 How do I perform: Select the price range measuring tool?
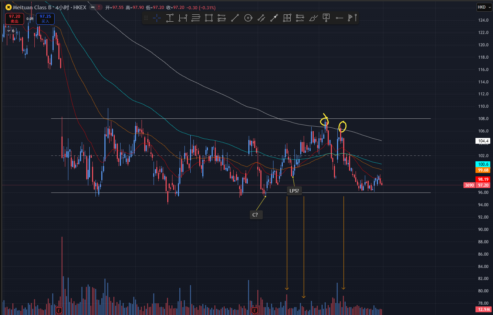point(170,18)
